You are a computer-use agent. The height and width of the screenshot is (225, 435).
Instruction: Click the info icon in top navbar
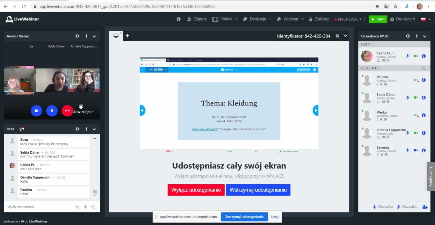[x=179, y=19]
